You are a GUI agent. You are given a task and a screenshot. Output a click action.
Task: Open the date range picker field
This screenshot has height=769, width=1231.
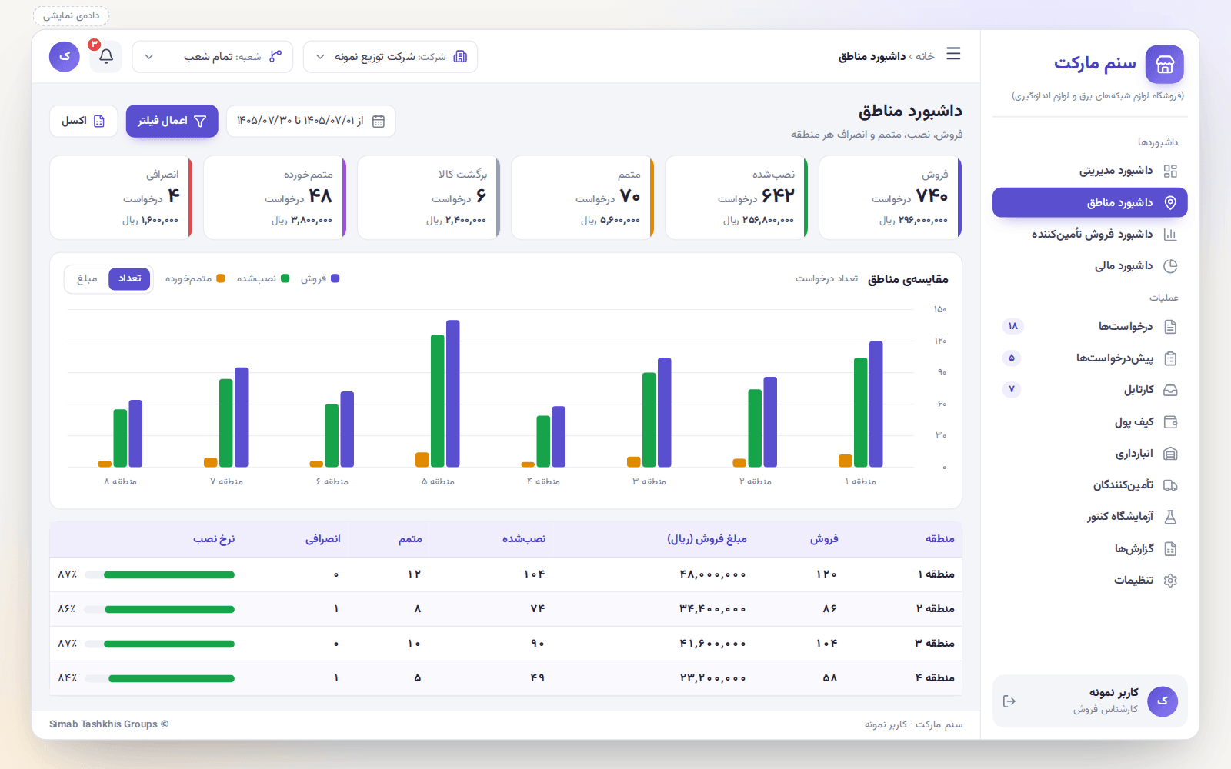pos(311,122)
